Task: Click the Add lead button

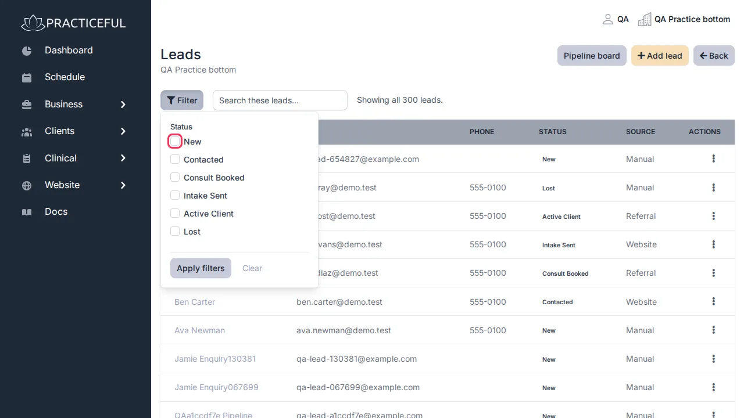Action: (660, 56)
